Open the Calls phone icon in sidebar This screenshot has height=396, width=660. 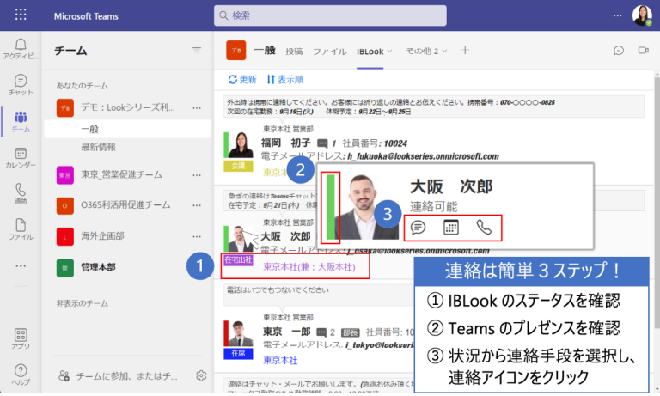[20, 192]
